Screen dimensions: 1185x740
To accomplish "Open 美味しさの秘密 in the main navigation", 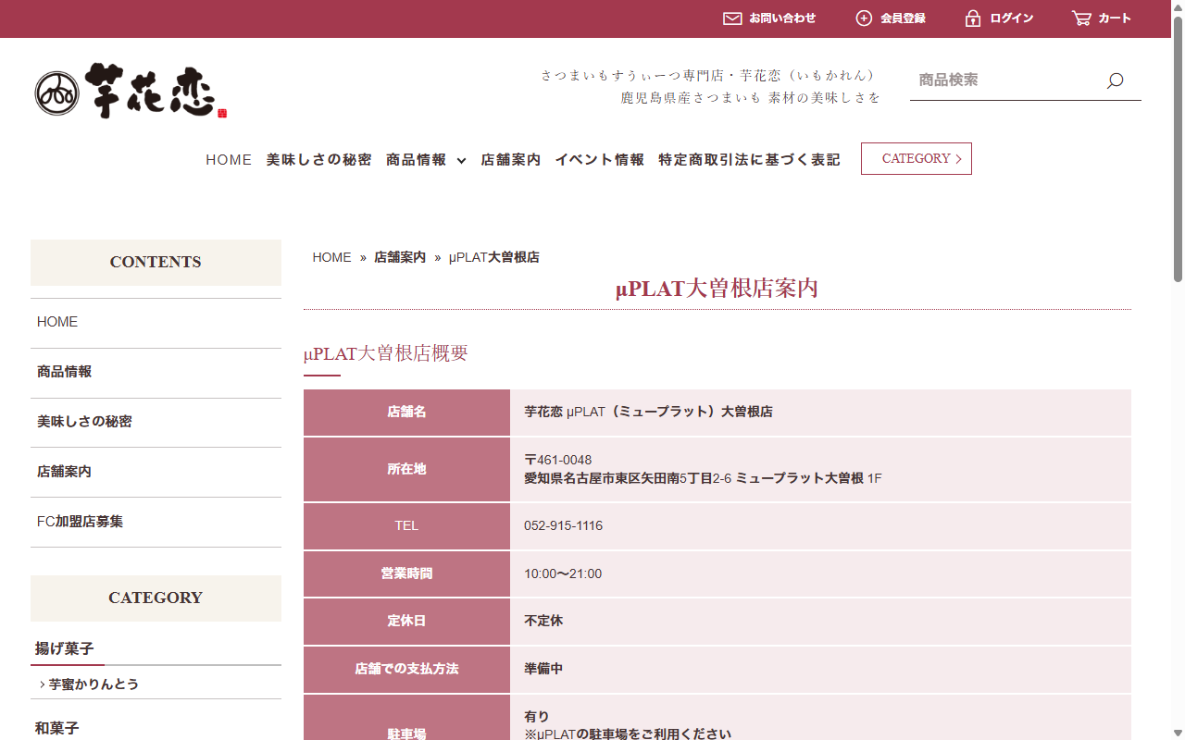I will click(x=319, y=159).
